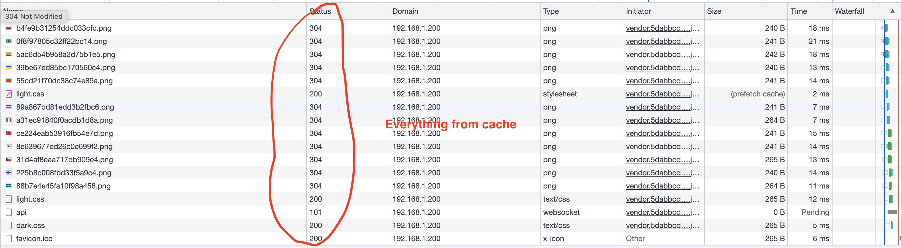Select the 31d4af8eaa717db909e4.png request name
Viewport: 902px width, 248px height.
[65, 159]
